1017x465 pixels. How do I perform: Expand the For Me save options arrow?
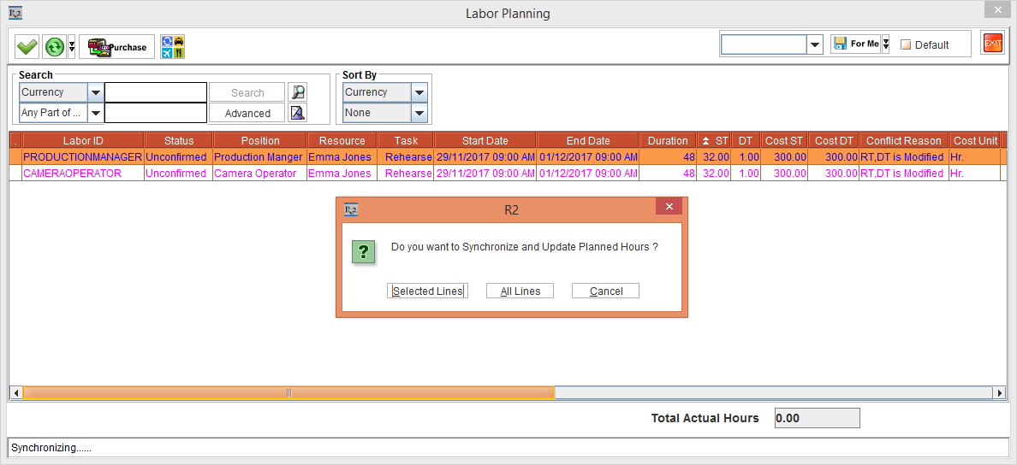click(885, 44)
